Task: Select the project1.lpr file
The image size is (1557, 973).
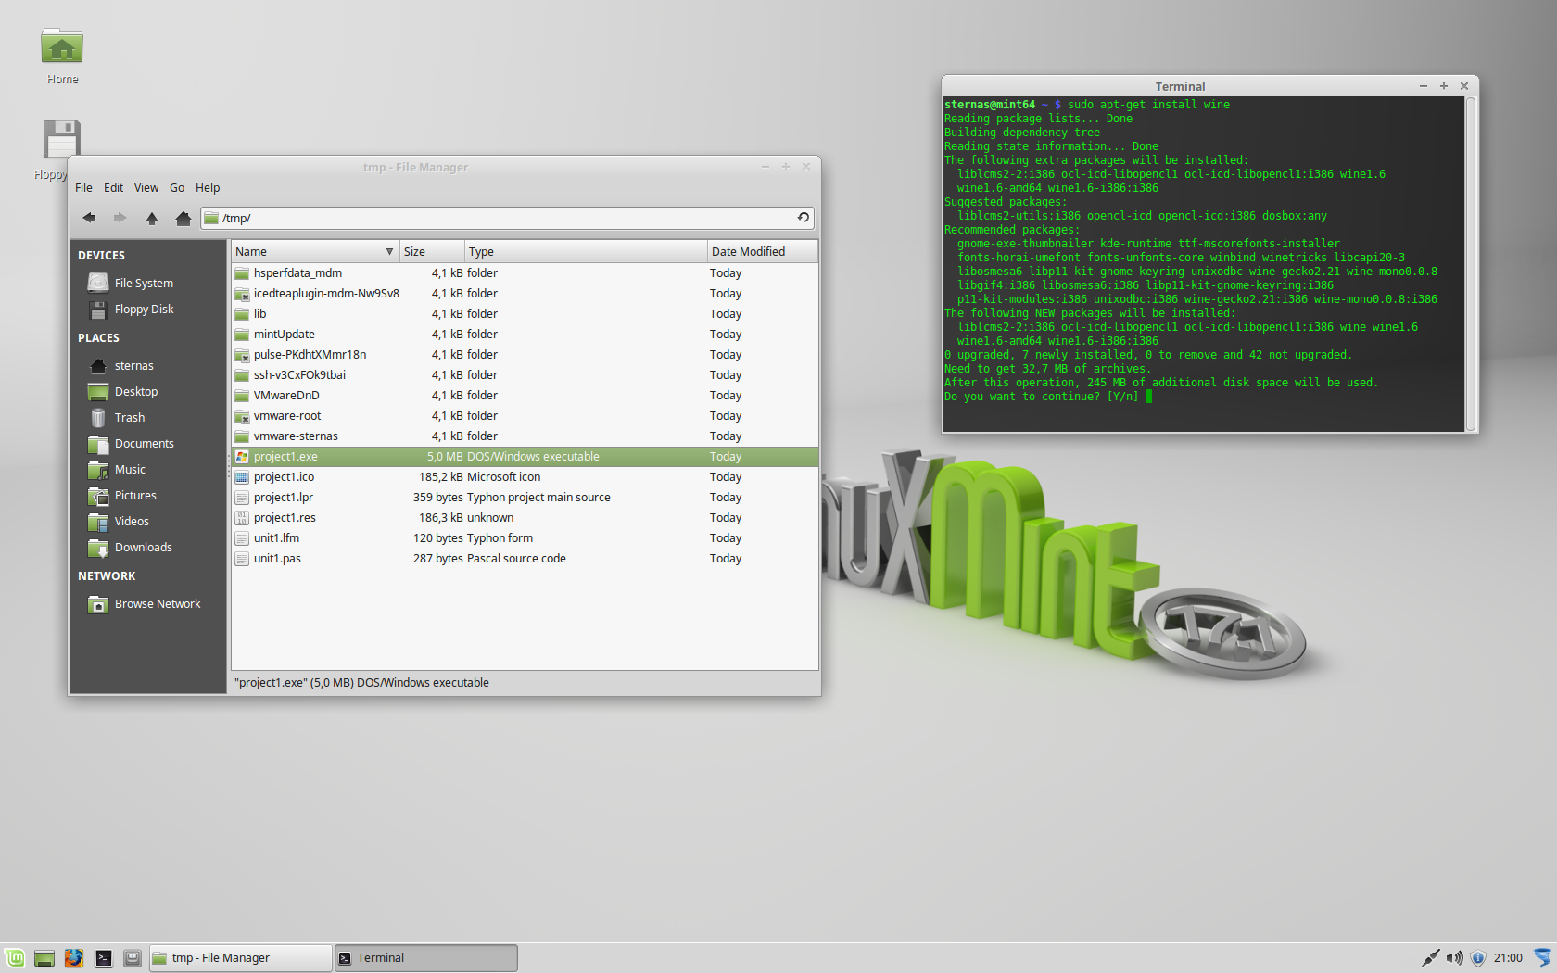Action: (525, 497)
